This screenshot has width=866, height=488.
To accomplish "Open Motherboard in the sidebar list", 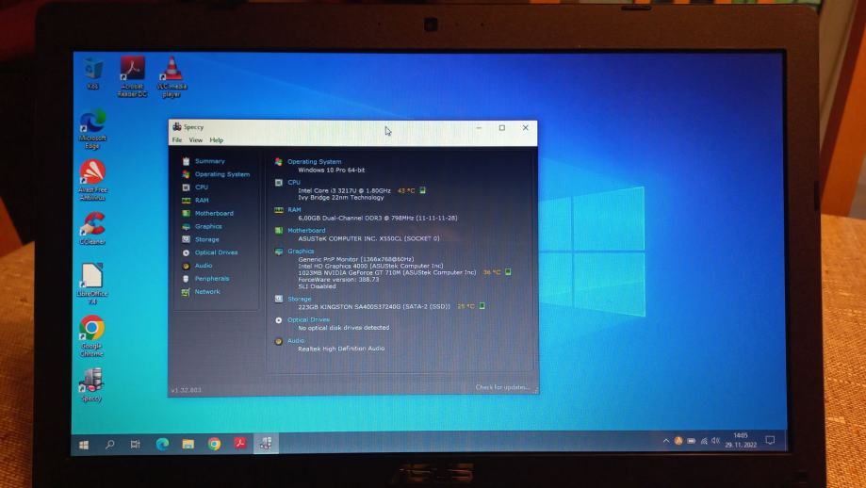I will coord(214,213).
